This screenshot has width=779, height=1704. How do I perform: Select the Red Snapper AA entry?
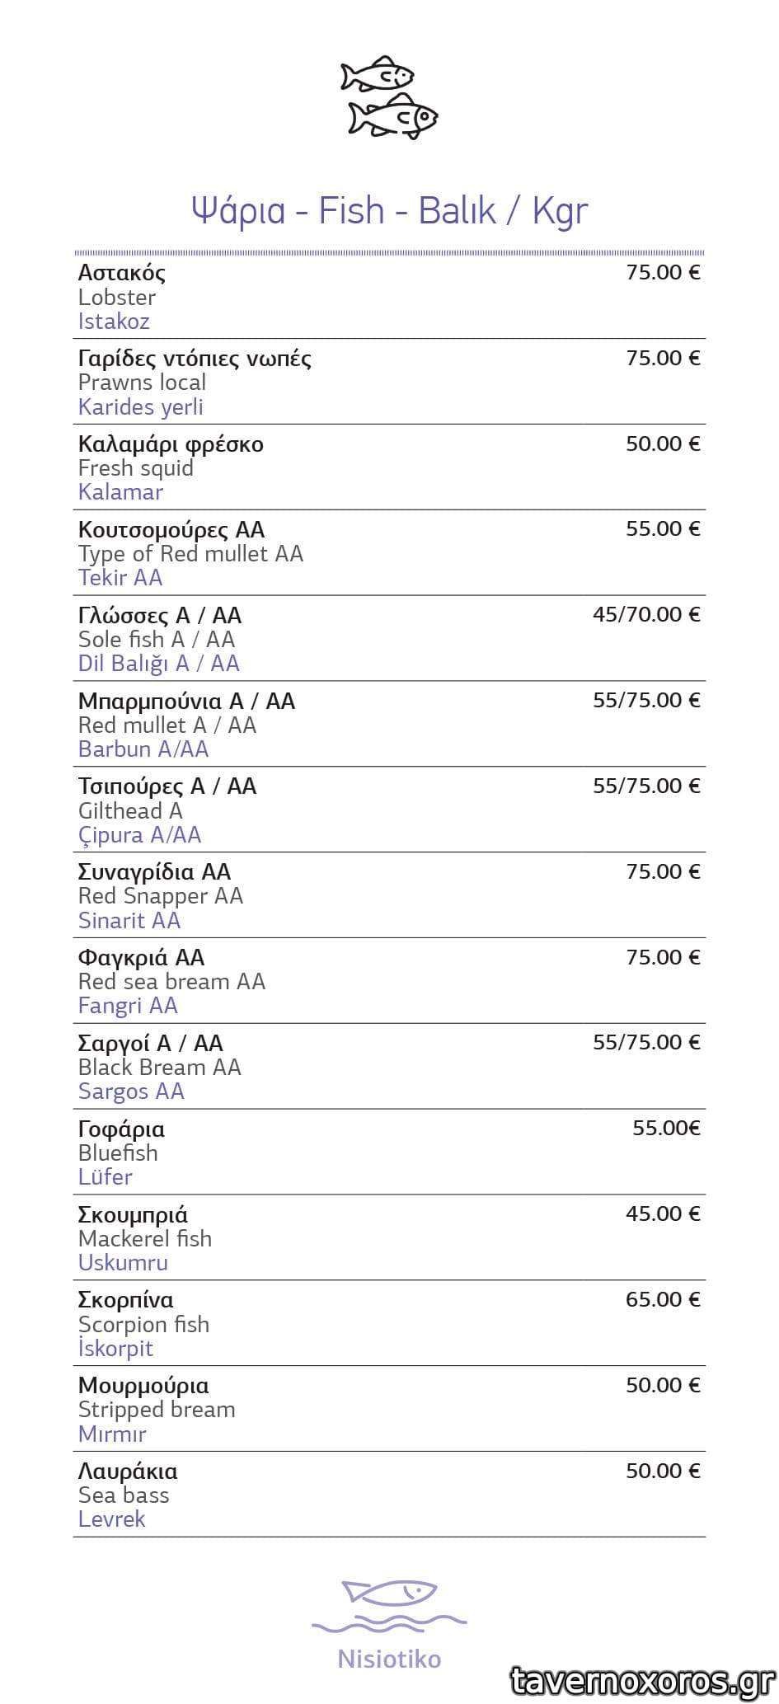(x=161, y=896)
